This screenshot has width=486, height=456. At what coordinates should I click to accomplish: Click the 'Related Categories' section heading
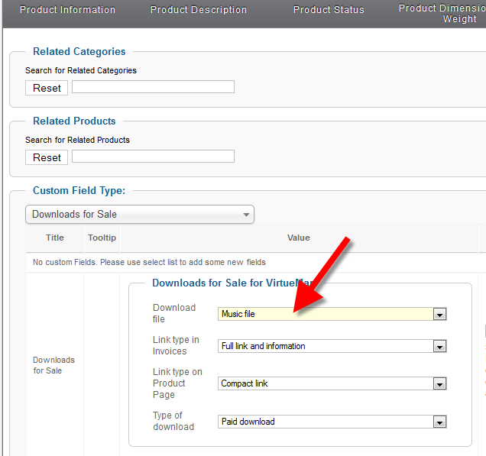coord(79,52)
